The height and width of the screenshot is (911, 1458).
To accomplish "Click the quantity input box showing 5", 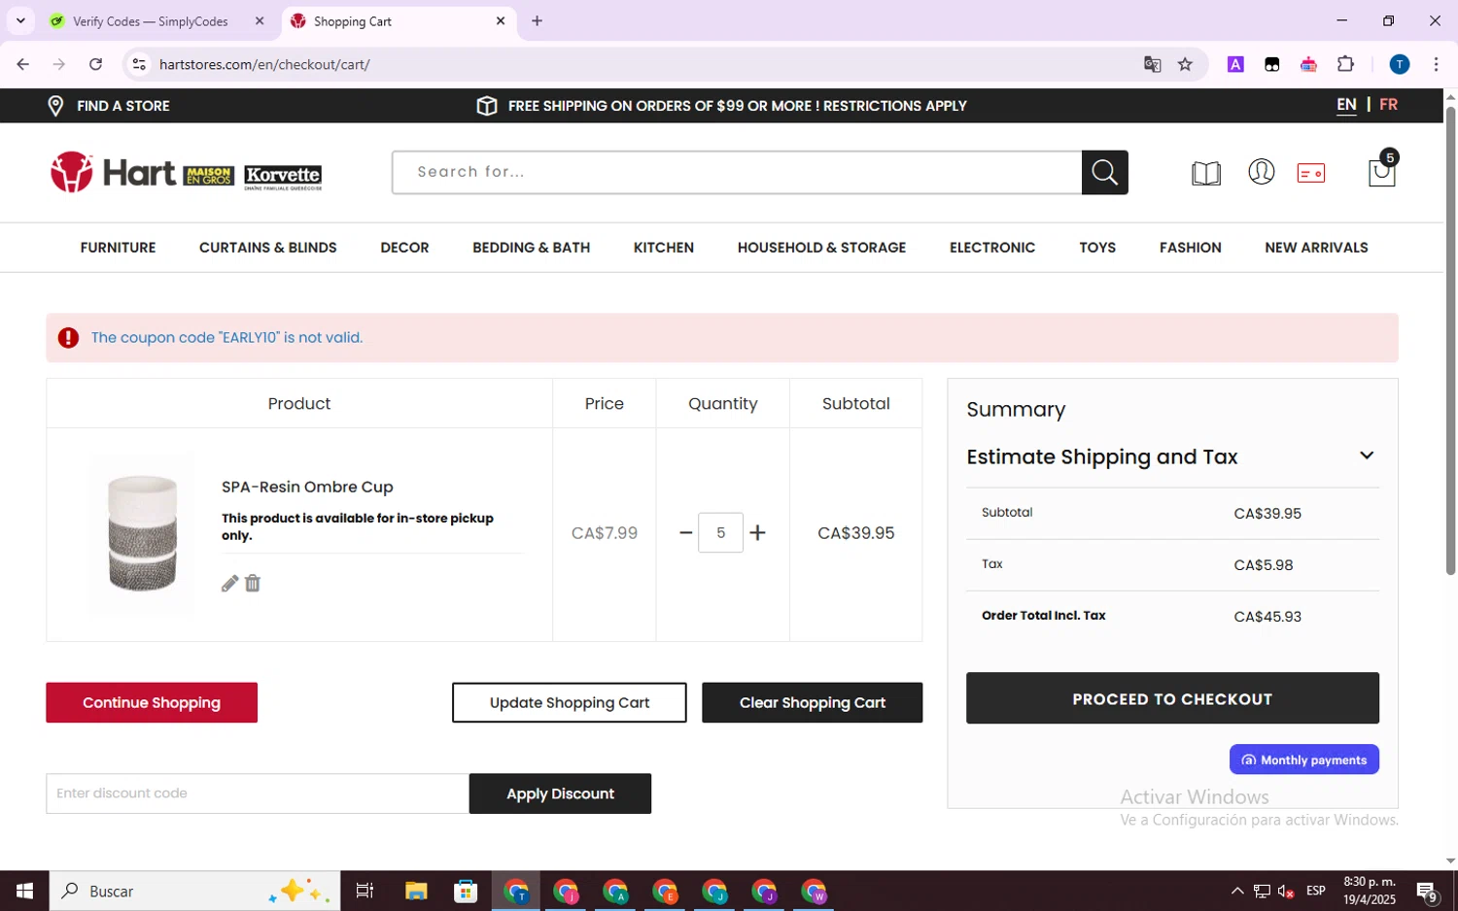I will pyautogui.click(x=720, y=532).
